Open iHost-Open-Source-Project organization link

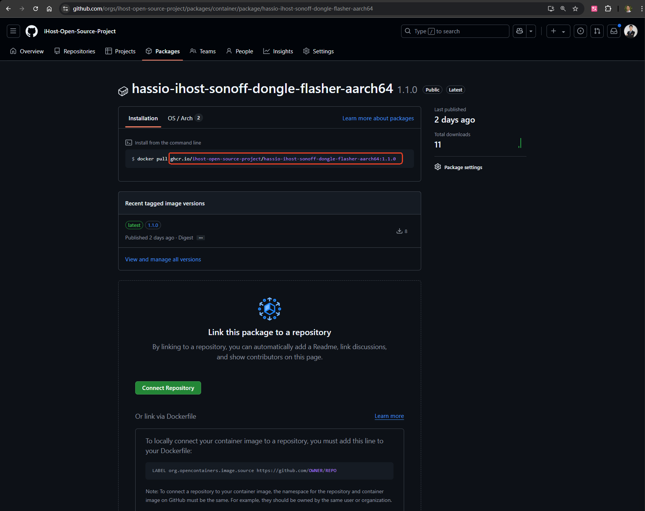(x=80, y=31)
